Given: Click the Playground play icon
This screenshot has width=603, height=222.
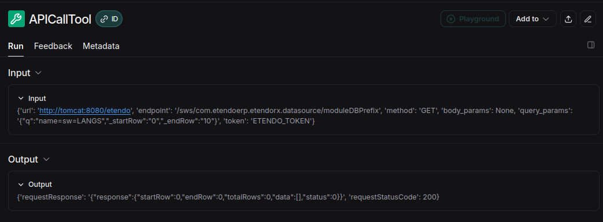Looking at the screenshot, I should (451, 19).
